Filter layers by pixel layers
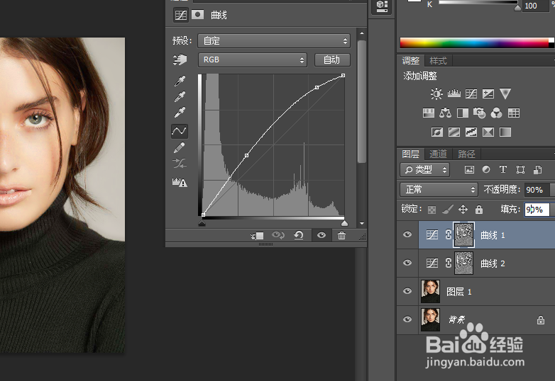 469,170
